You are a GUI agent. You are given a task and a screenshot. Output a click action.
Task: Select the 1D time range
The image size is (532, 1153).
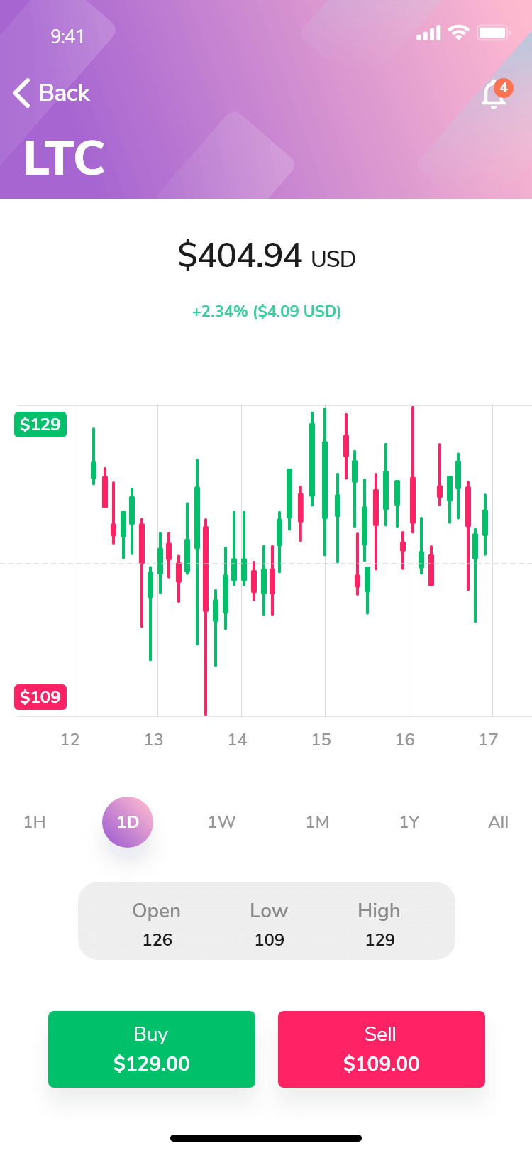[128, 822]
